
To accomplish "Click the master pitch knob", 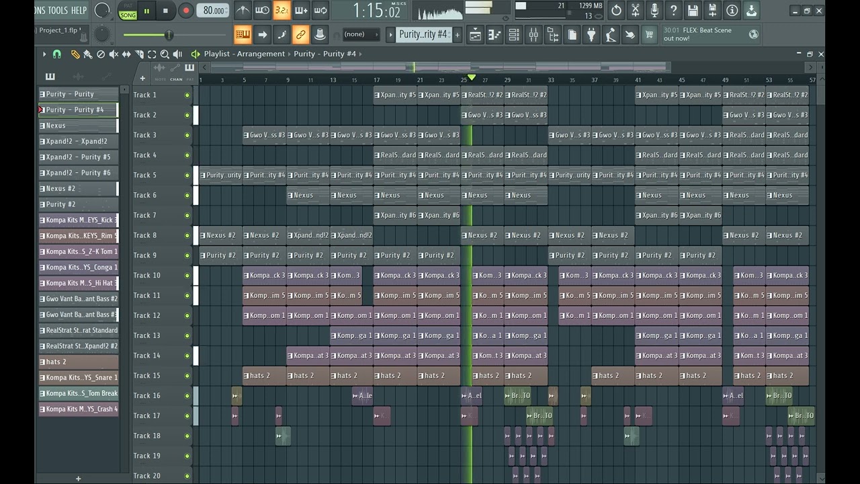I will pos(101,34).
